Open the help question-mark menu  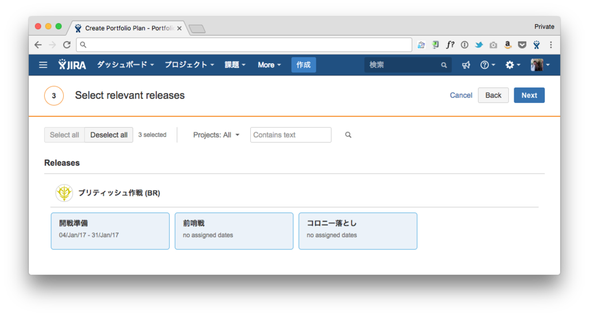pyautogui.click(x=488, y=65)
